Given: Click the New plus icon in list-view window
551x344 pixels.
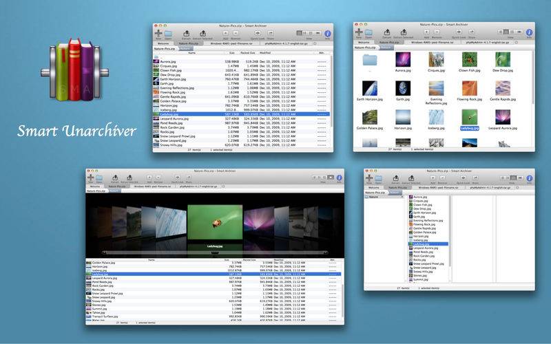Looking at the screenshot, I should (x=158, y=33).
